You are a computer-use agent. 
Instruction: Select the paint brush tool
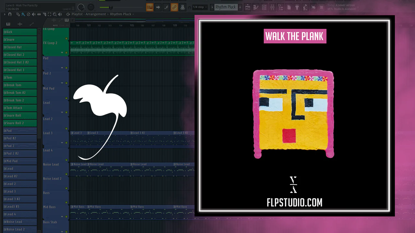(23, 14)
